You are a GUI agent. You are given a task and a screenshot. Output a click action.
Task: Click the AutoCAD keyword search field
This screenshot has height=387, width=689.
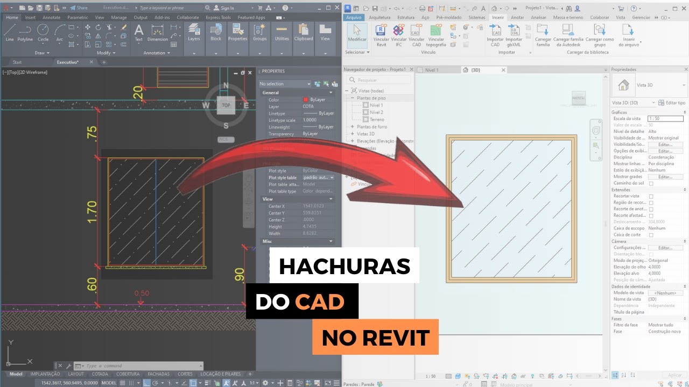pos(170,8)
